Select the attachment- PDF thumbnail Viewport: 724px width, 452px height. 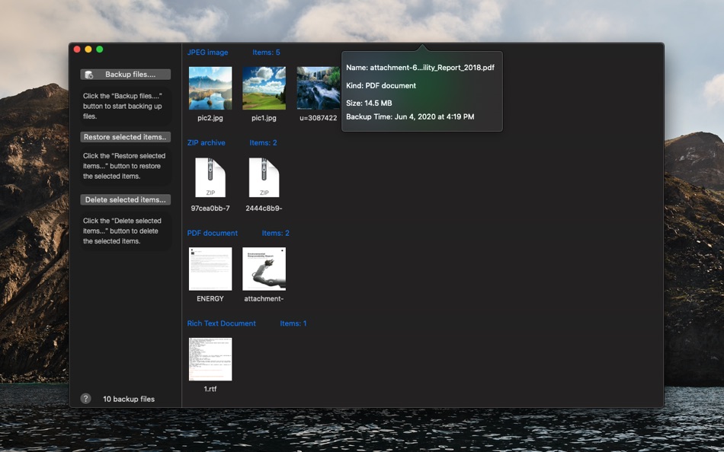tap(264, 269)
